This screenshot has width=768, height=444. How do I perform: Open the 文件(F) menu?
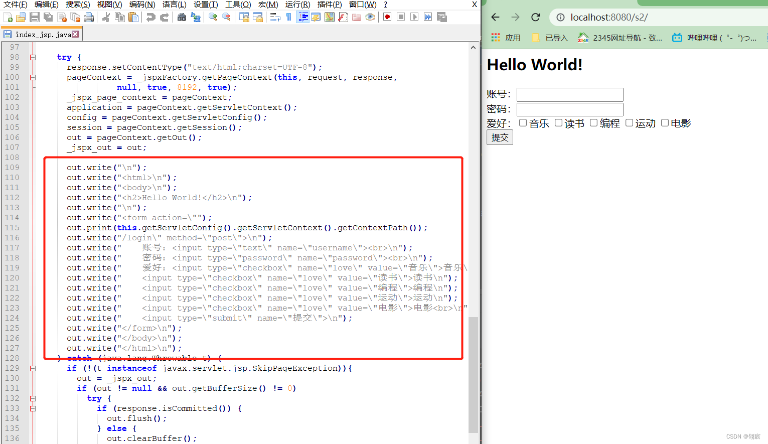pyautogui.click(x=15, y=5)
